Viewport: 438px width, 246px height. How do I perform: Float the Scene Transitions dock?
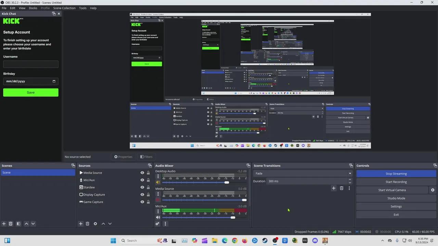pos(351,166)
